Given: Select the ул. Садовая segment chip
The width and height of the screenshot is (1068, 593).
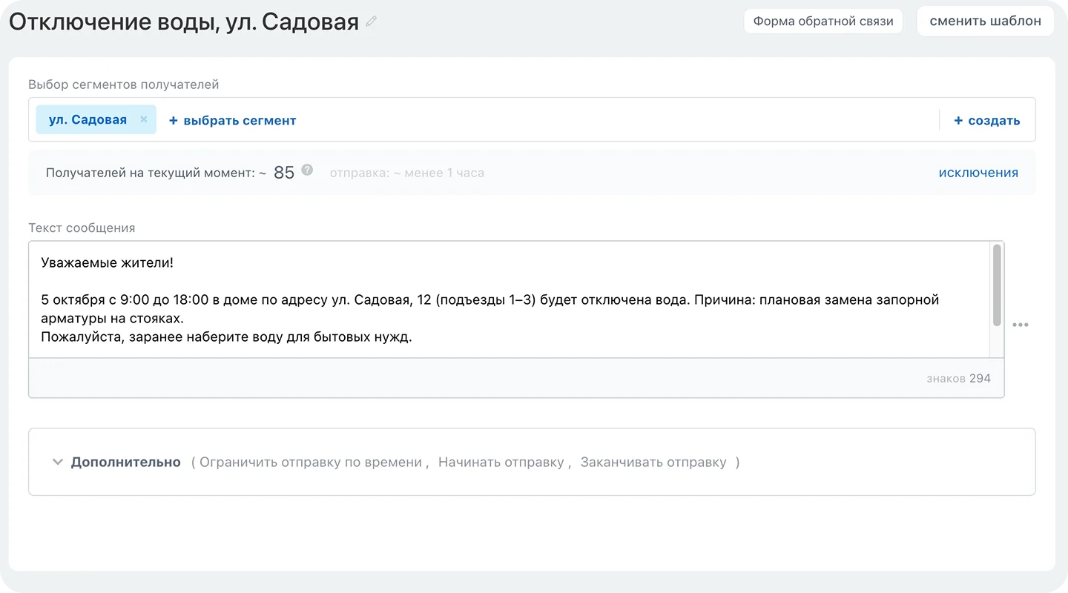Looking at the screenshot, I should [96, 119].
